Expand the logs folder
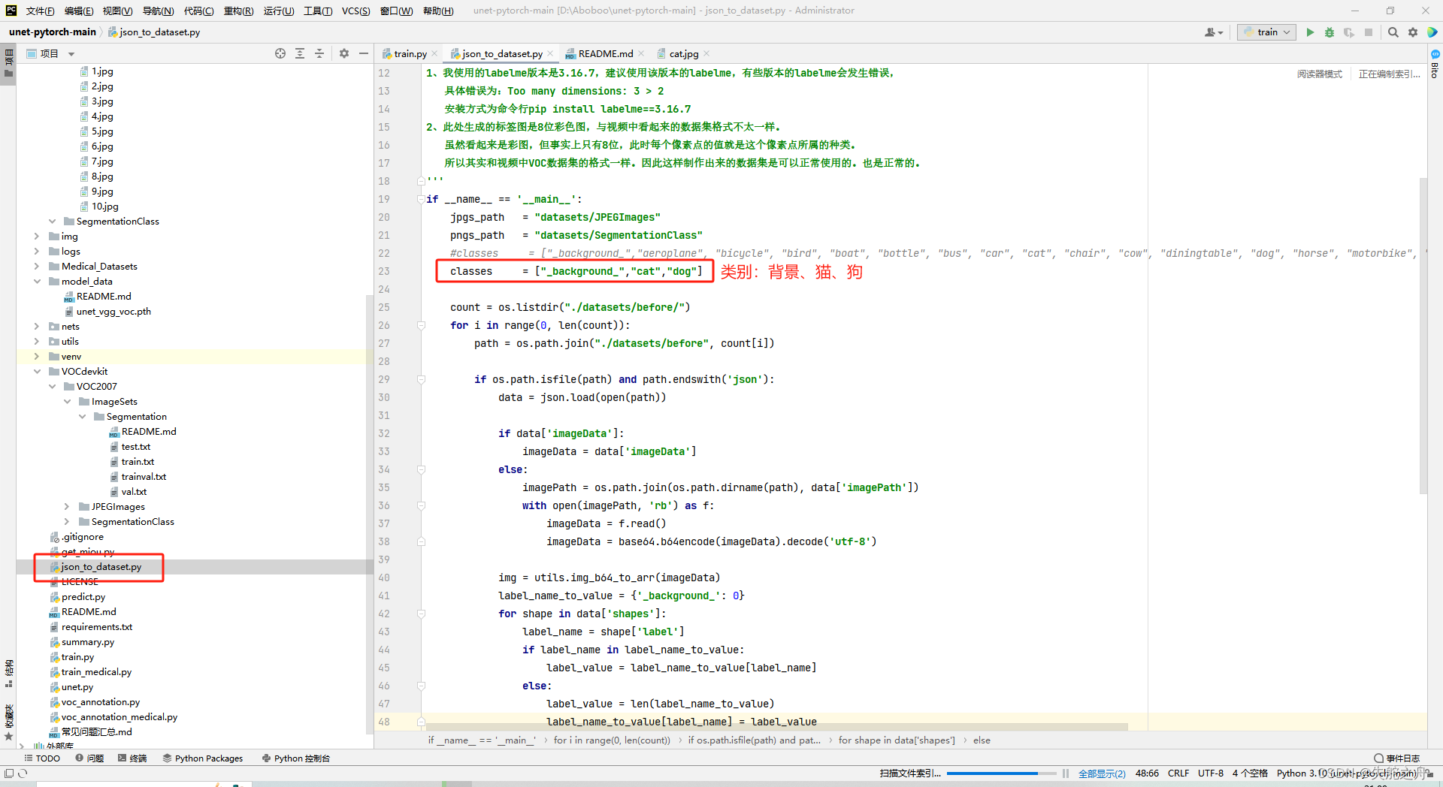This screenshot has height=787, width=1443. pos(37,252)
